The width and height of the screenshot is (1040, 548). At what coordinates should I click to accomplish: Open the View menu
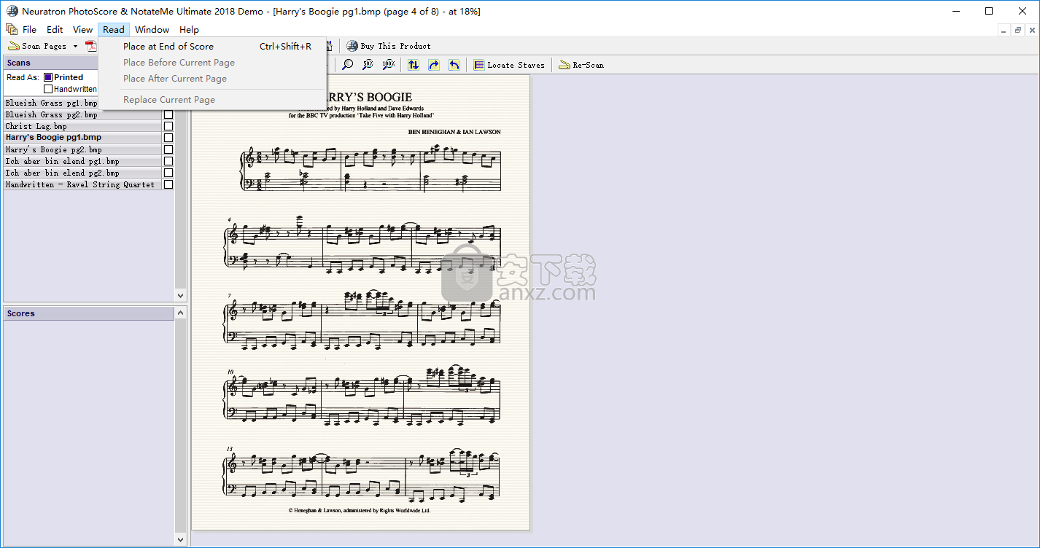point(82,30)
